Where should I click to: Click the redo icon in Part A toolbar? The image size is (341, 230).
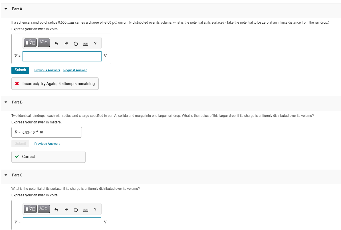66,43
